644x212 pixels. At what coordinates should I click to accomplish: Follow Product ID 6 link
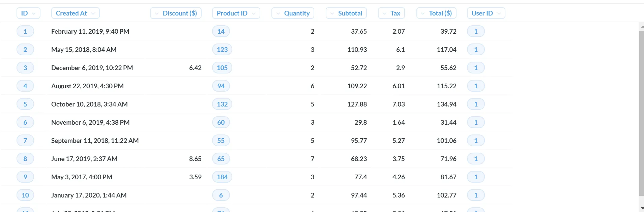click(x=221, y=195)
